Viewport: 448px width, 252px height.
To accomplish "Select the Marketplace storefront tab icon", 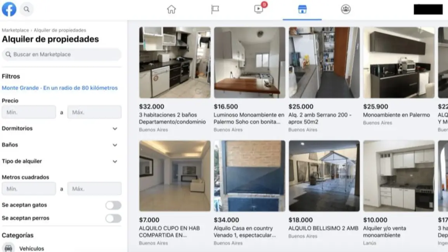I will pyautogui.click(x=302, y=9).
